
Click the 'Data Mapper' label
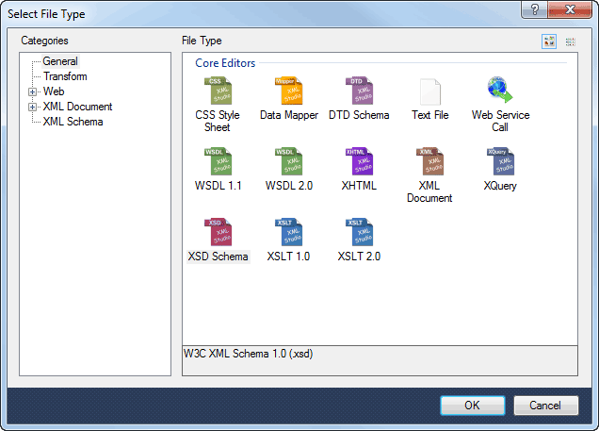click(289, 115)
